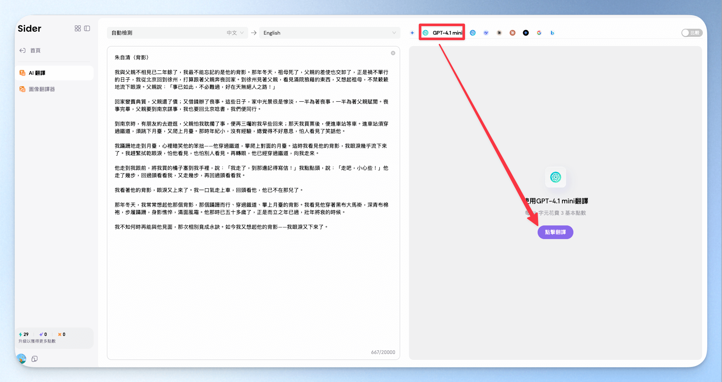This screenshot has width=722, height=382.
Task: Open the apps grid icon beside Sider
Action: (x=78, y=28)
